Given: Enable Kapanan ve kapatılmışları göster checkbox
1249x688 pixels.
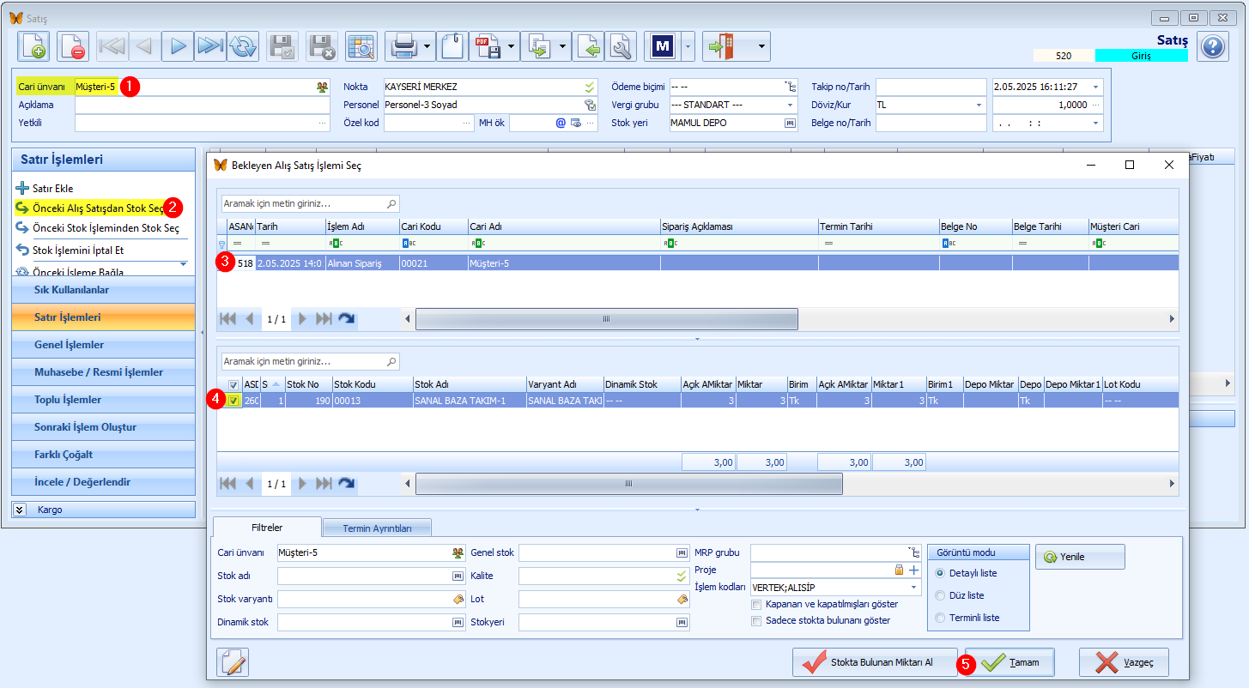Looking at the screenshot, I should tap(756, 604).
